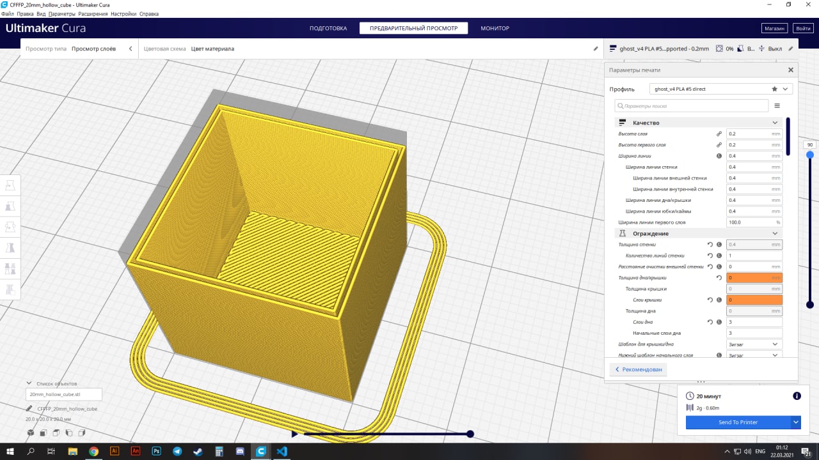Click the link icon beside Высота первого слоя
This screenshot has height=460, width=819.
coord(719,145)
